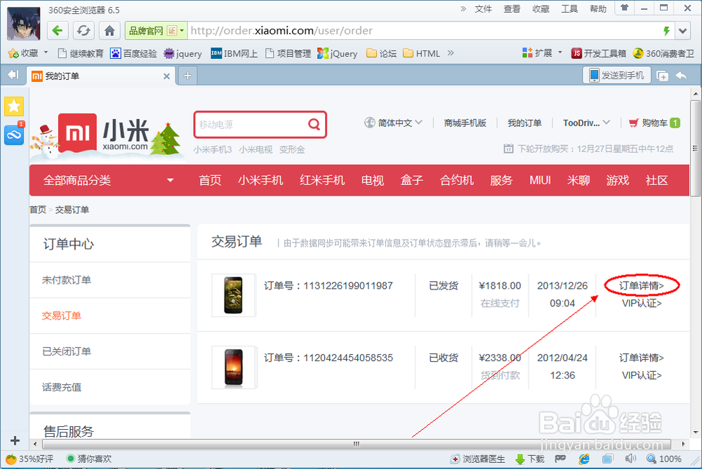Click phone thumbnail of order 1120424454058535

click(234, 367)
